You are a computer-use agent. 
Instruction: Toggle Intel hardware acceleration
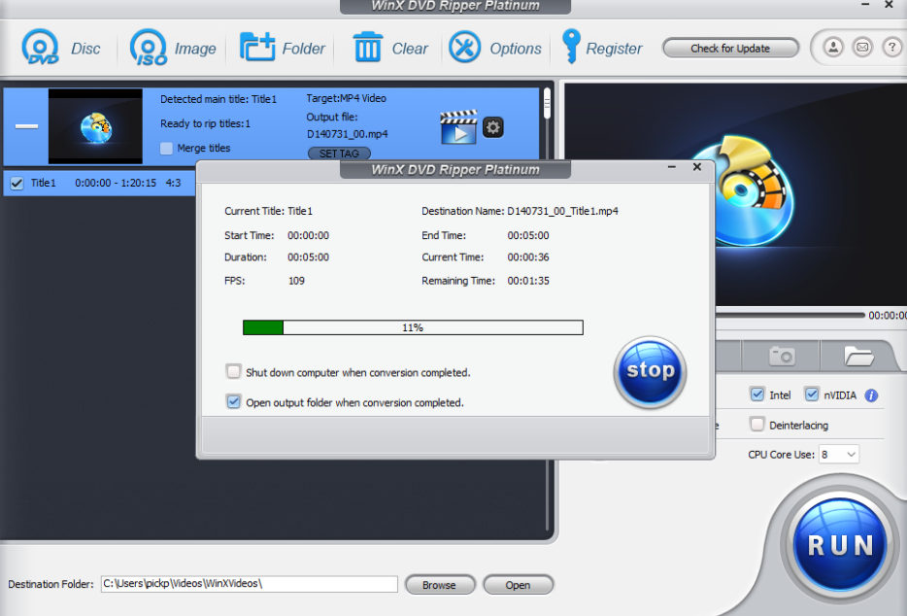(x=756, y=394)
